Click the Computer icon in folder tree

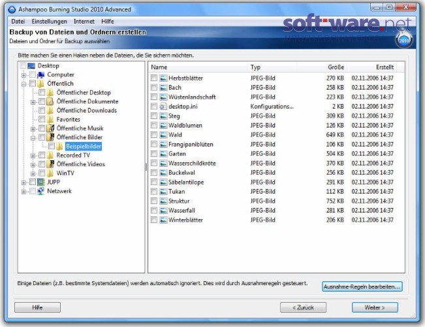41,75
